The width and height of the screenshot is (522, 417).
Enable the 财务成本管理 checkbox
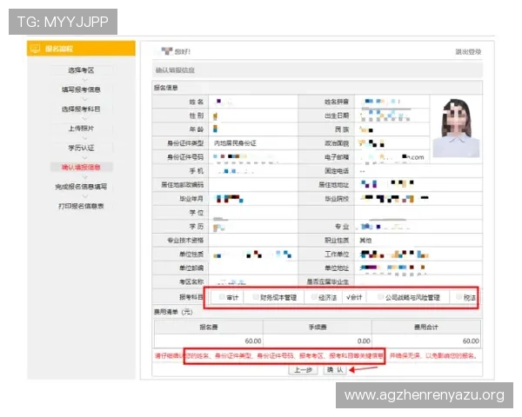(x=256, y=297)
